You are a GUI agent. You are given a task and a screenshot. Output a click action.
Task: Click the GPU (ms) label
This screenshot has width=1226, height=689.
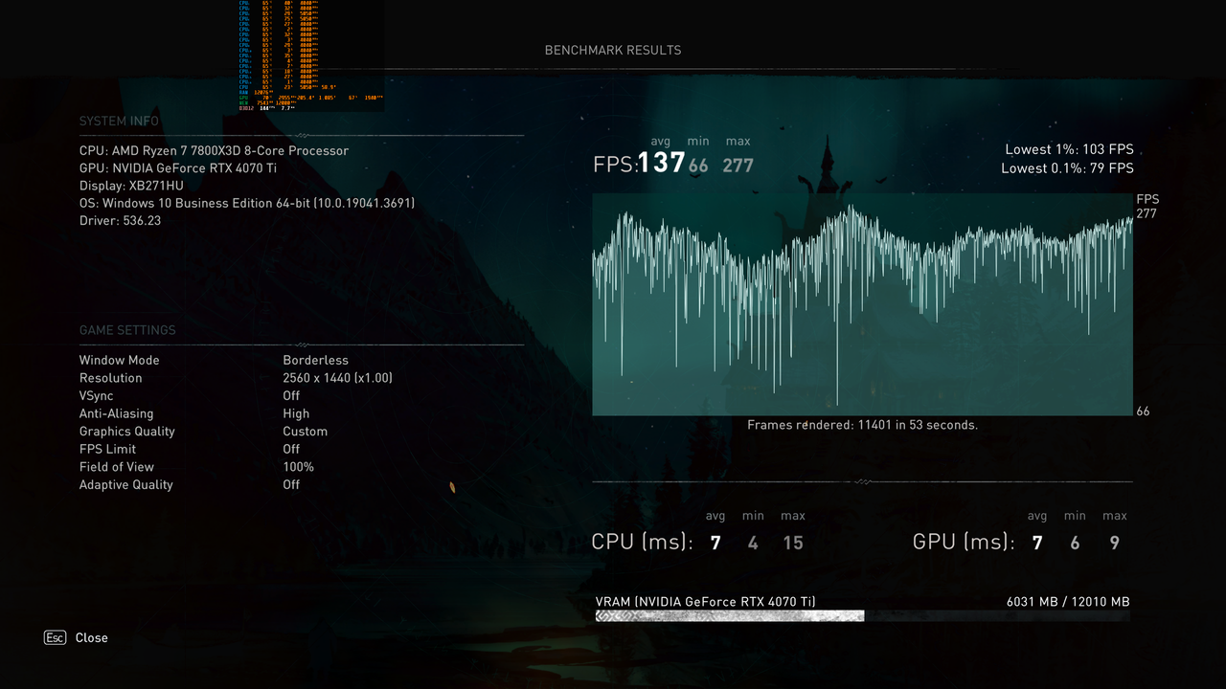(964, 543)
